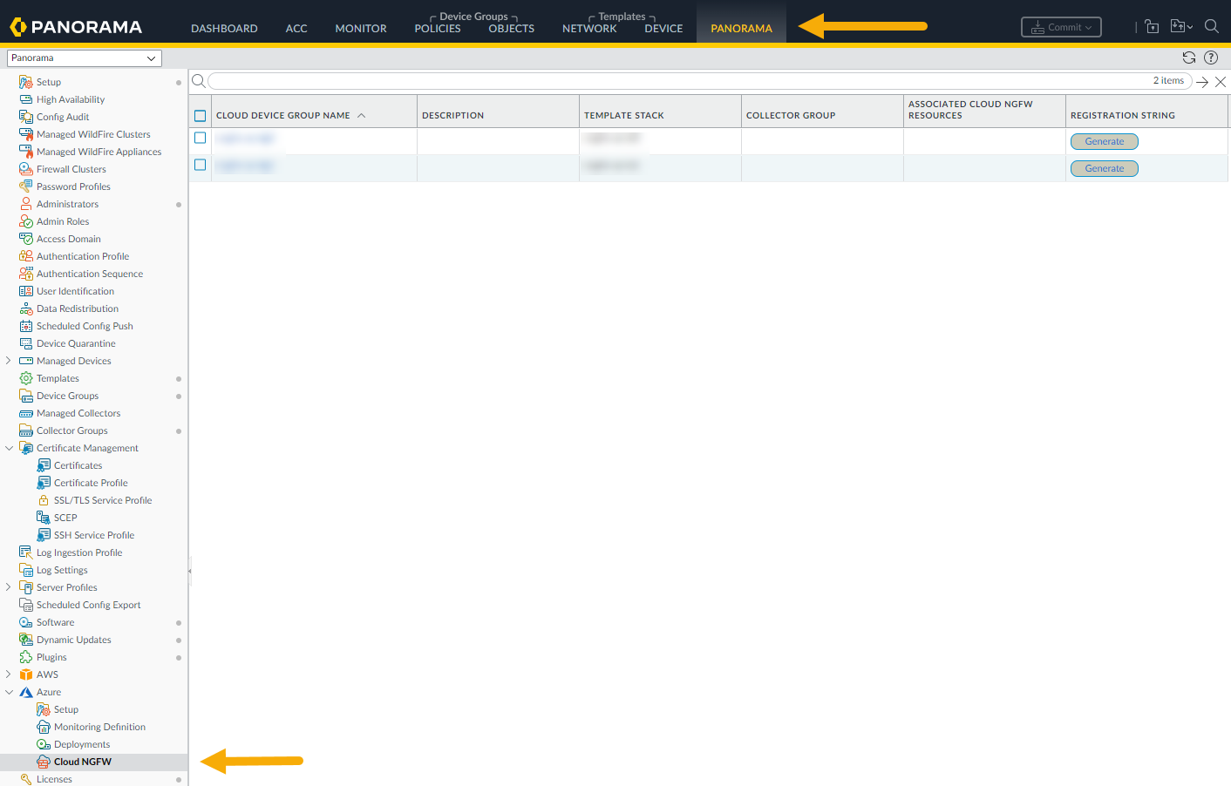Viewport: 1231px width, 786px height.
Task: Open Scheduled Config Export
Action: (x=88, y=605)
